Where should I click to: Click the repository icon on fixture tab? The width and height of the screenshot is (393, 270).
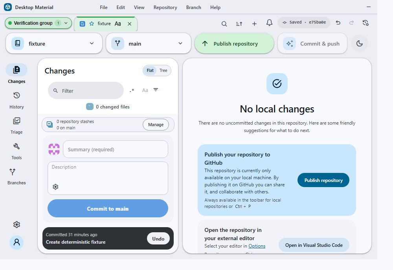coord(82,24)
